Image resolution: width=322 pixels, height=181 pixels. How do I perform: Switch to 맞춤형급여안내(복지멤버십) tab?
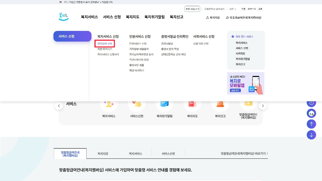click(x=70, y=154)
